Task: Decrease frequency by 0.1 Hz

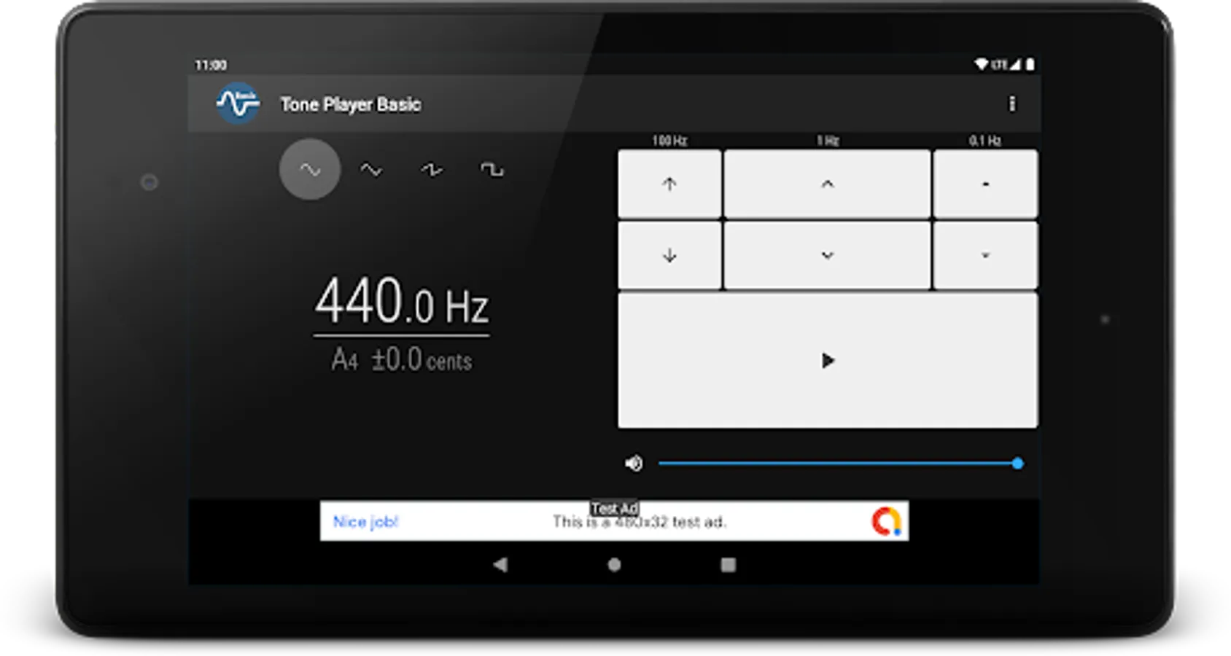Action: (985, 256)
